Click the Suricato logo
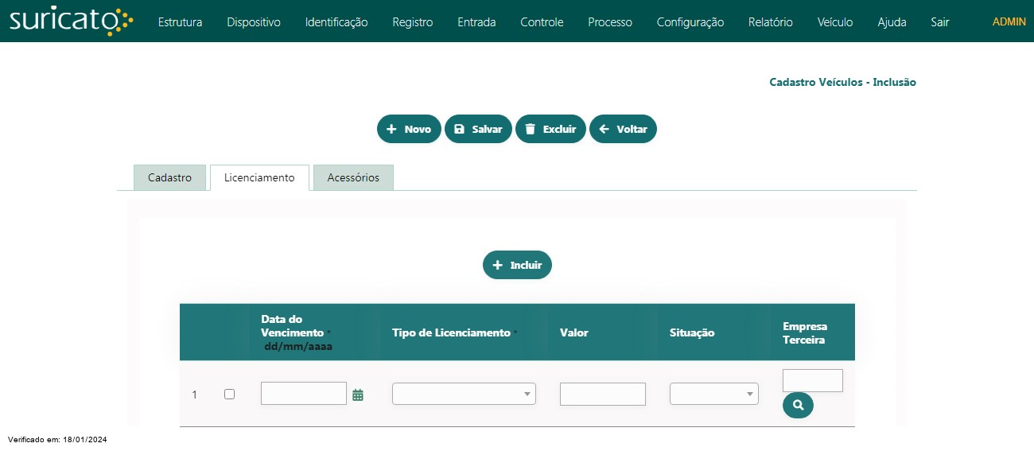Screen dimensions: 1034x451 click(x=71, y=21)
